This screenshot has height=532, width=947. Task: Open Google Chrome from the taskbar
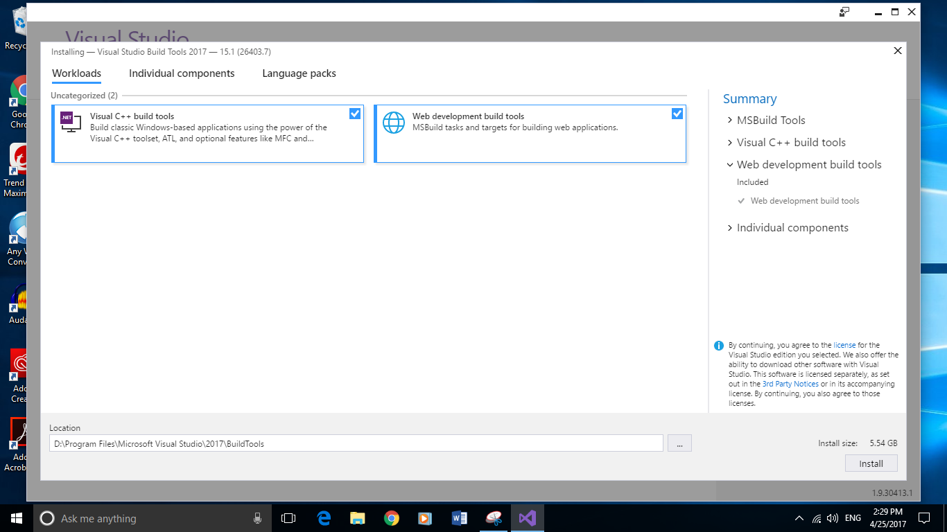[x=392, y=517]
